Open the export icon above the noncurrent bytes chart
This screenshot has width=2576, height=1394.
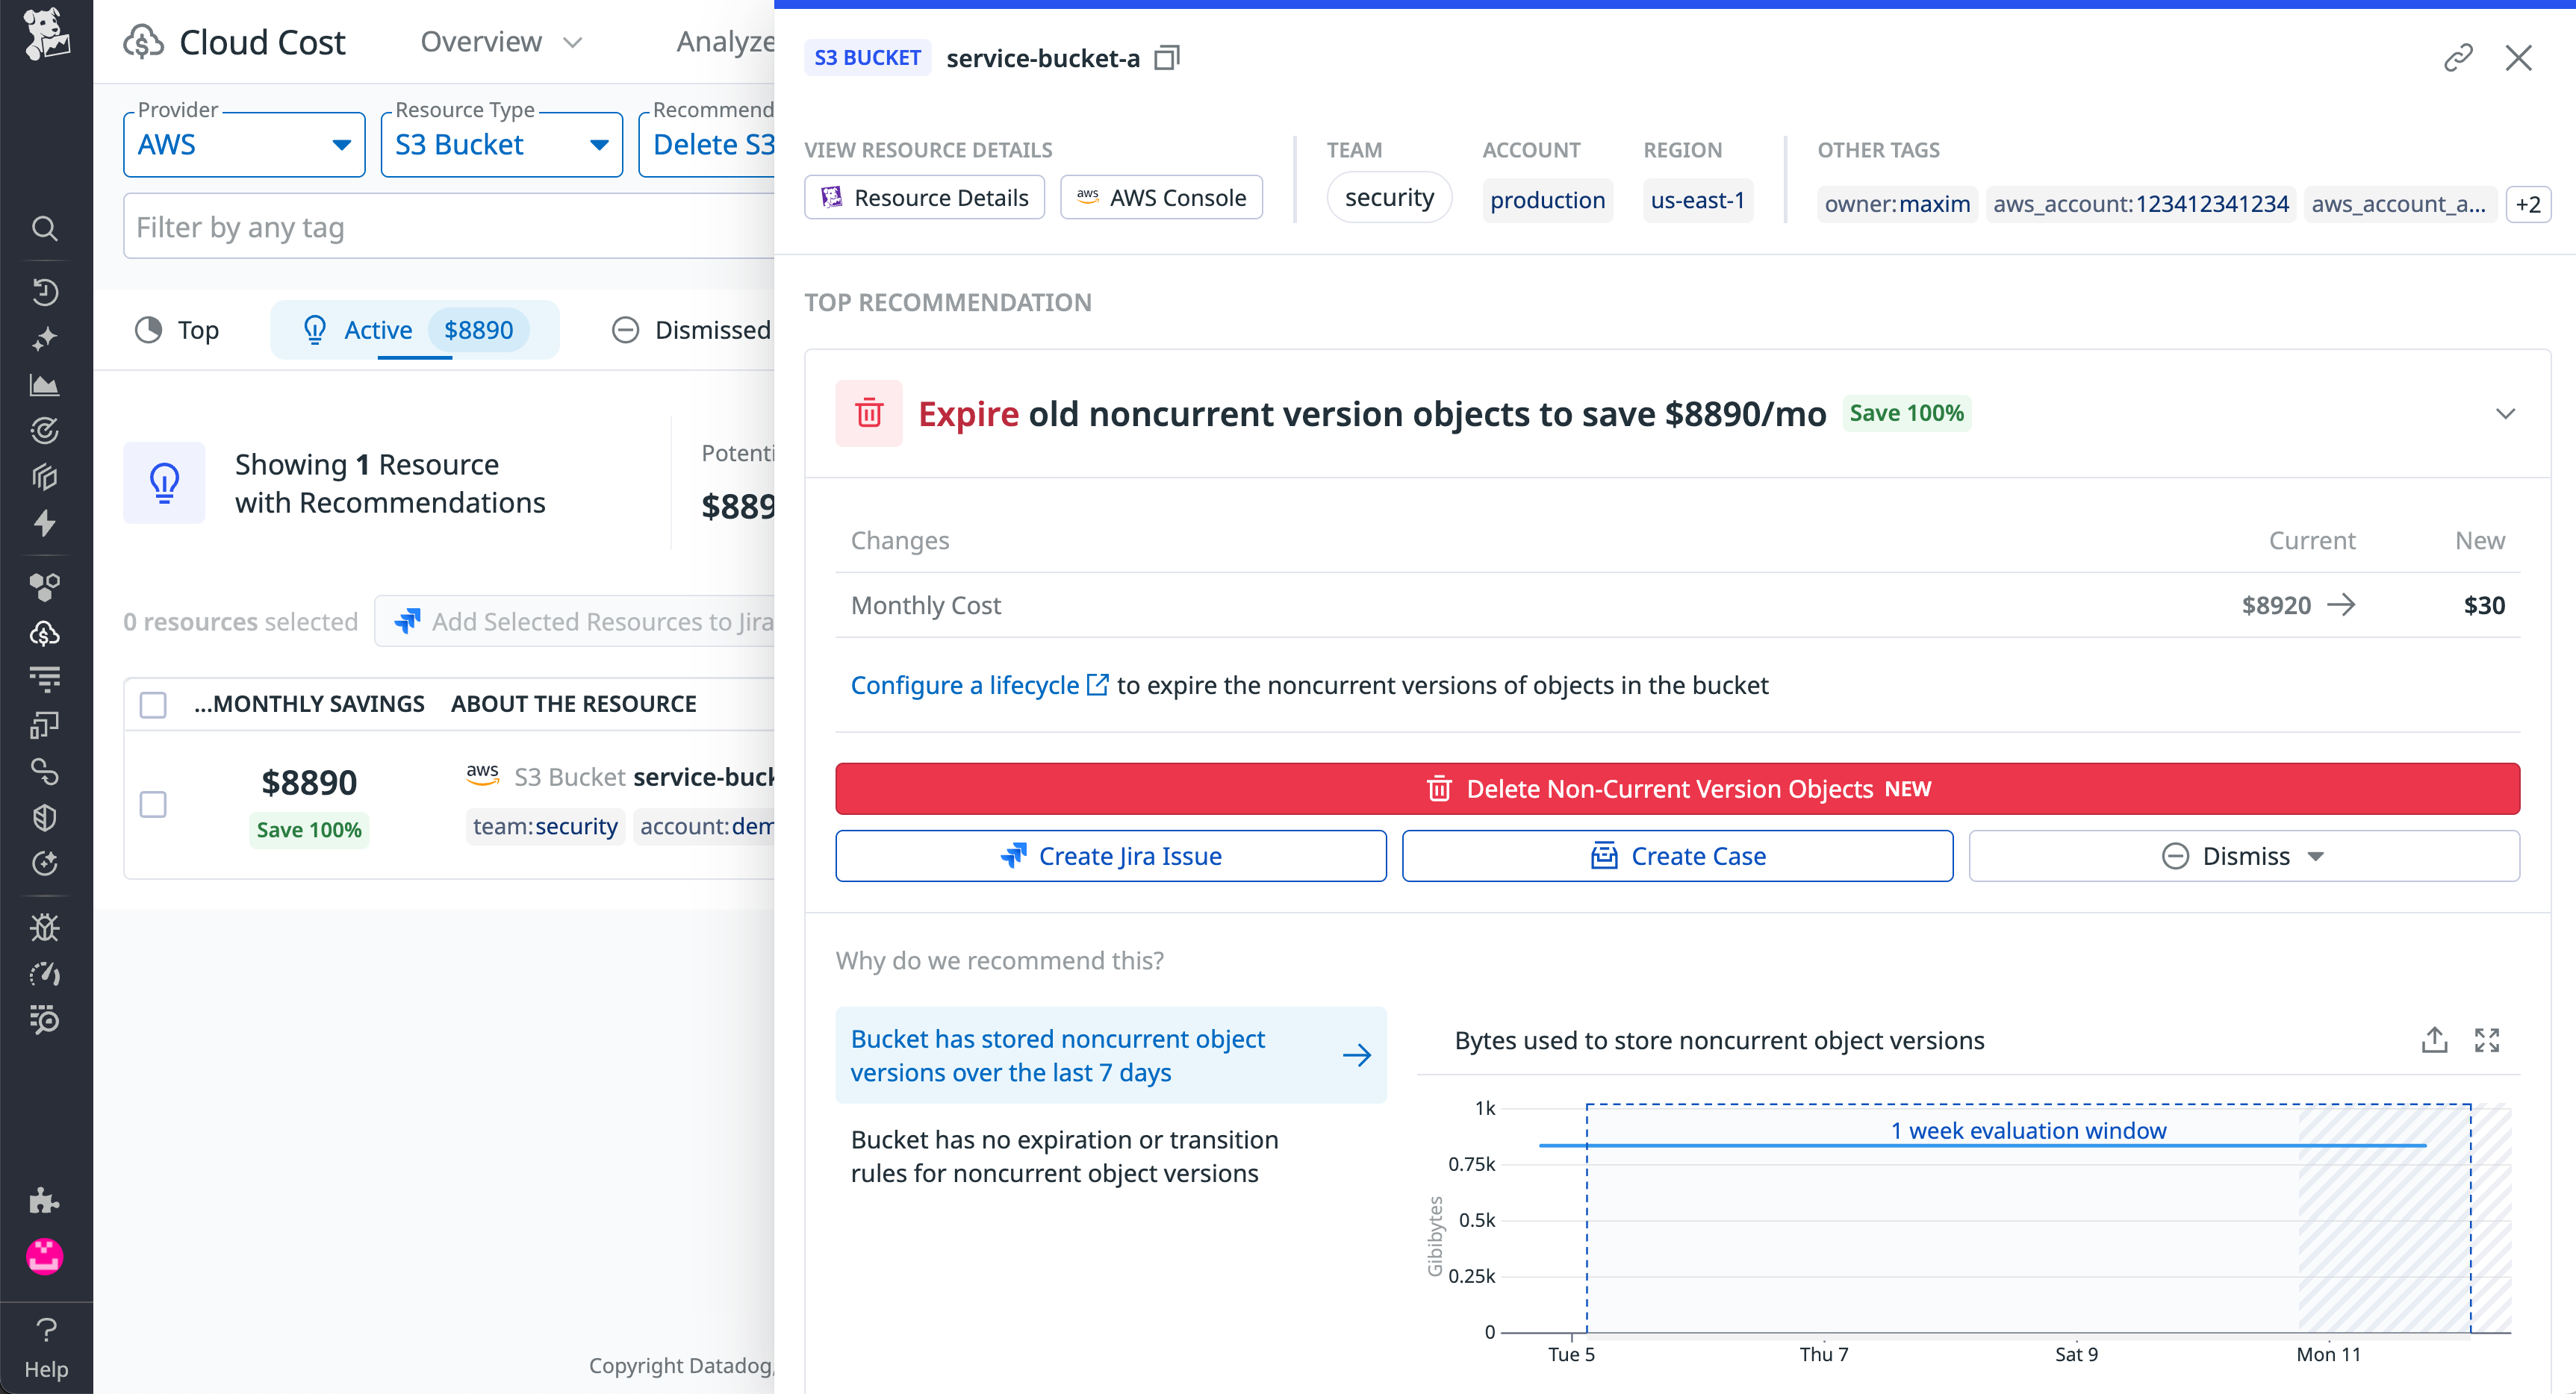click(x=2434, y=1040)
